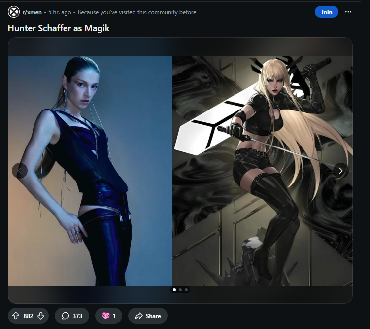Jump to the third gallery page dot
The height and width of the screenshot is (329, 370).
[186, 290]
